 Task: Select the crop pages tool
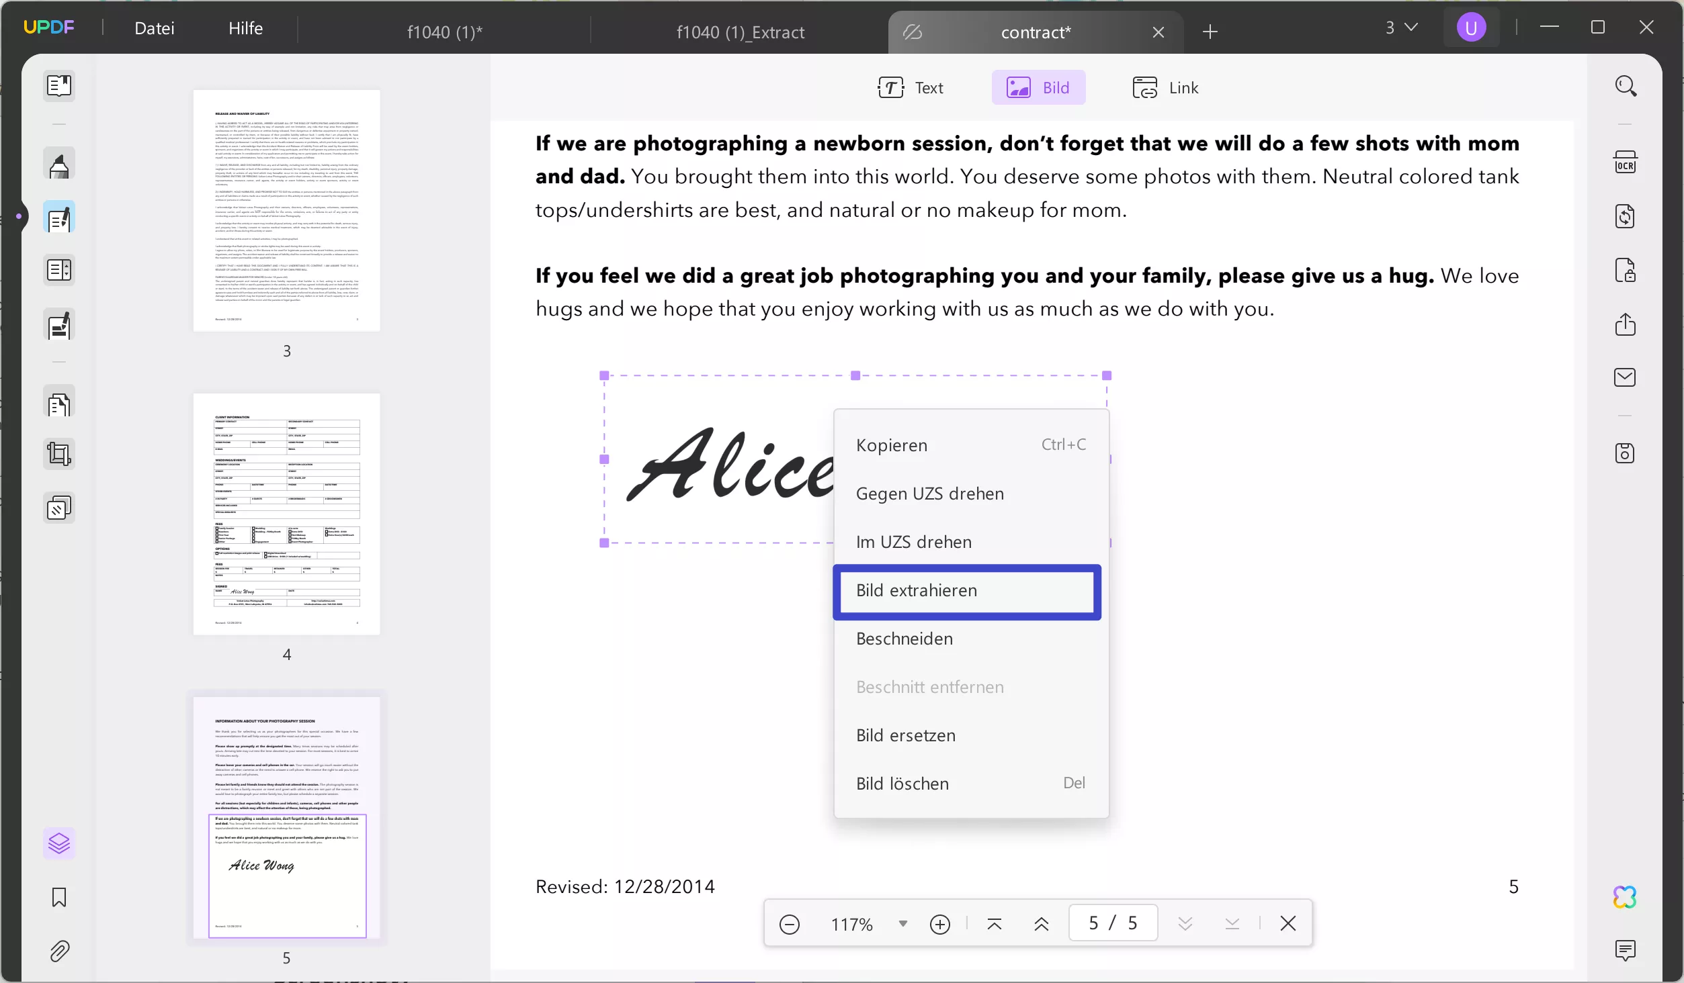coord(59,455)
